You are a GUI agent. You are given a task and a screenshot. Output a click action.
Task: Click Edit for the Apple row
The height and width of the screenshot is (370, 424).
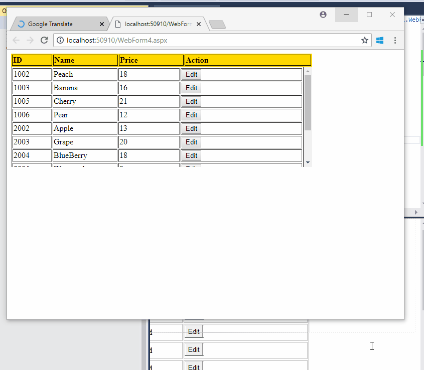[x=191, y=128]
